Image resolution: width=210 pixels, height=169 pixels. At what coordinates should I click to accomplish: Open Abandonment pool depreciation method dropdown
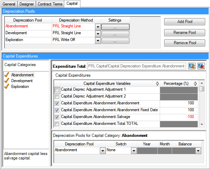pyautogui.click(x=98, y=27)
